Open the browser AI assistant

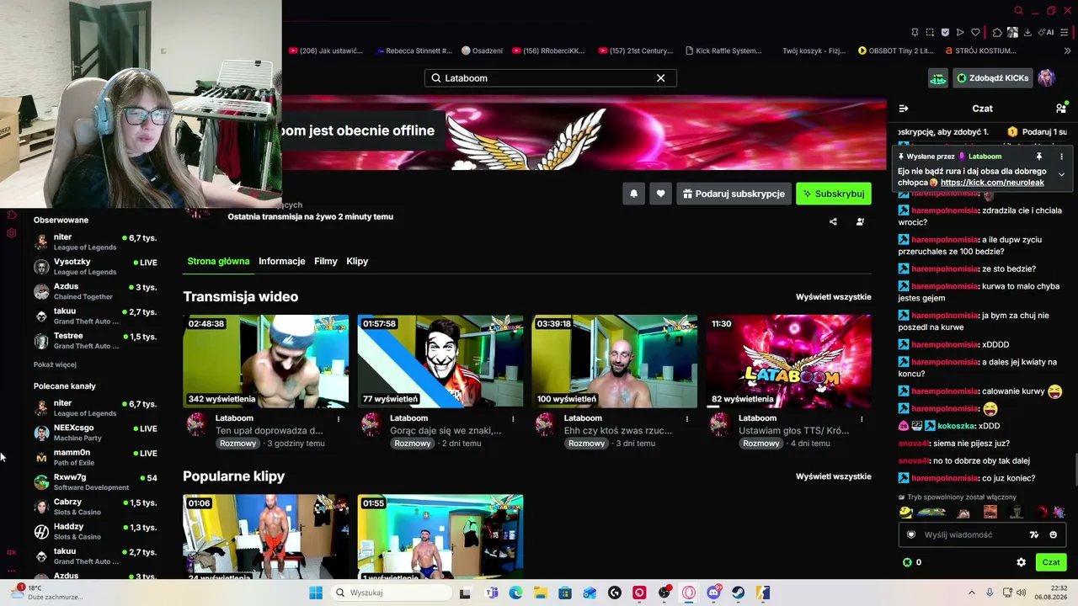(1048, 33)
